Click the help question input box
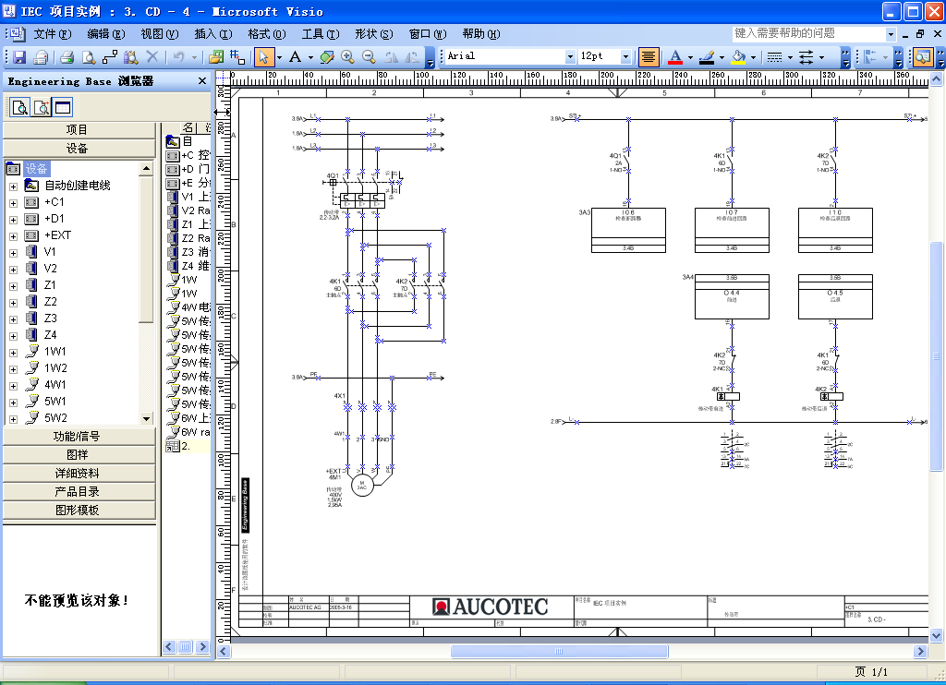This screenshot has width=946, height=685. click(x=808, y=34)
